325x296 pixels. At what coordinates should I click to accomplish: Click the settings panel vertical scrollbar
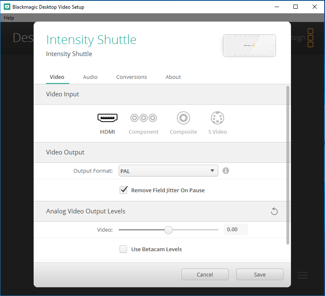pyautogui.click(x=288, y=165)
